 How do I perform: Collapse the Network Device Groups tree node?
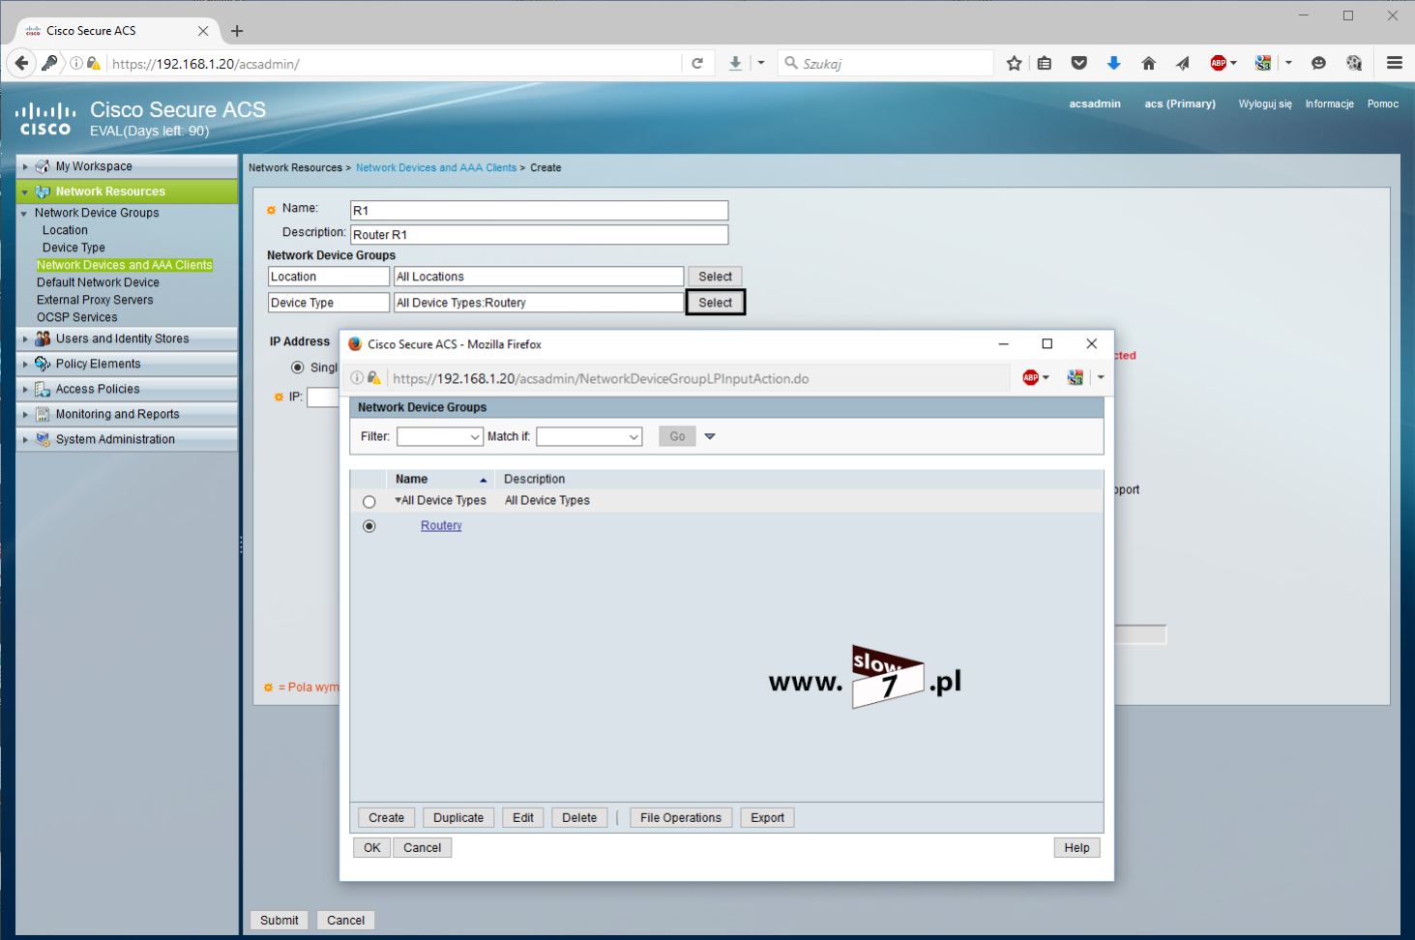(x=25, y=213)
